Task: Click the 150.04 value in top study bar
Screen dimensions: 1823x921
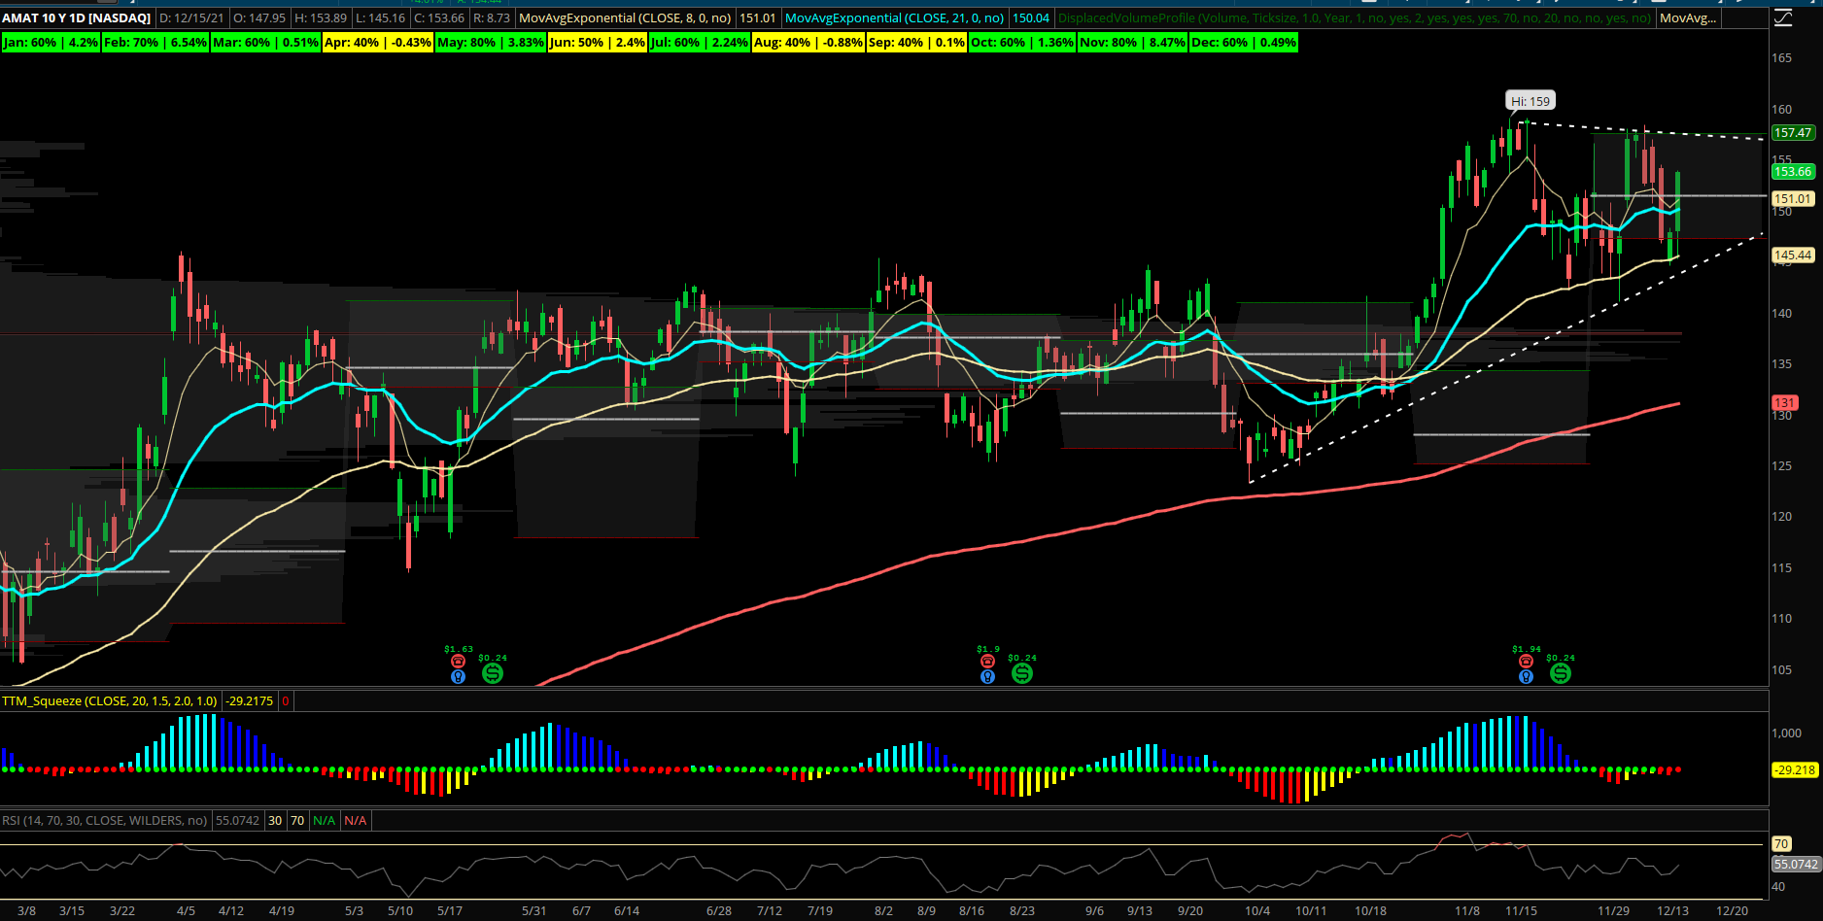Action: click(1030, 17)
